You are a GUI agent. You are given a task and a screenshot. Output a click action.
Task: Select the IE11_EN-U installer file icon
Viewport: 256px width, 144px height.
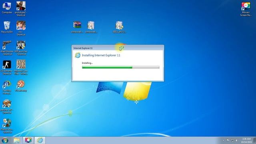pos(119,27)
